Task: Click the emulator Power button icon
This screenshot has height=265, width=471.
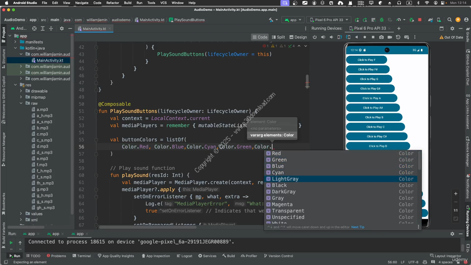Action: click(315, 37)
